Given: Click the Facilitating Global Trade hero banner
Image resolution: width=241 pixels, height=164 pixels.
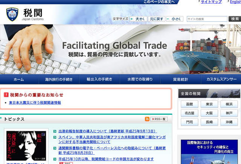Looking at the screenshot, I should [120, 49].
